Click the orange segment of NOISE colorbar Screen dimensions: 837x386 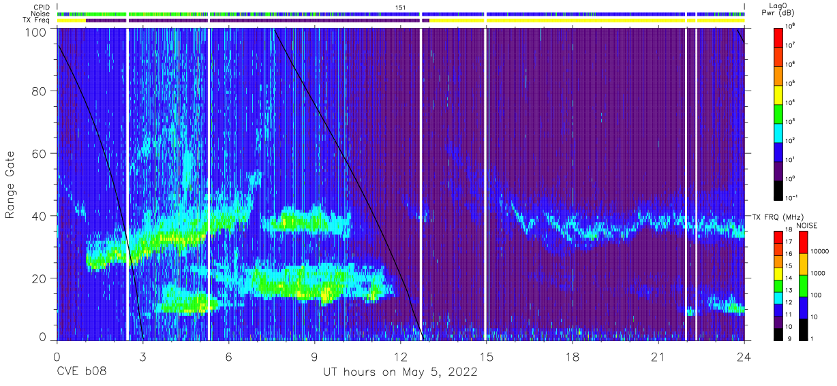pyautogui.click(x=804, y=264)
